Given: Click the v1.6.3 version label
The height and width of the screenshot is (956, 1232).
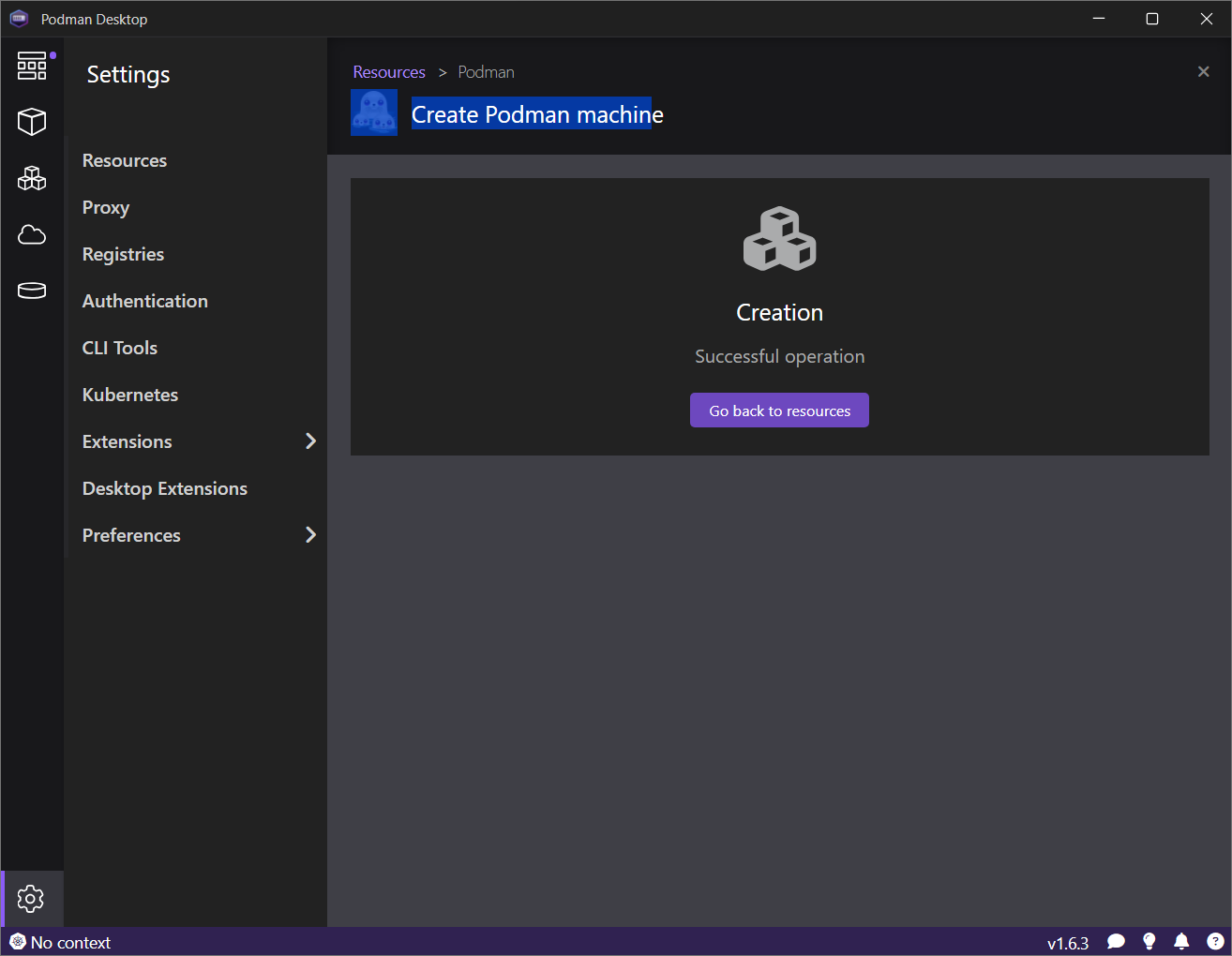Looking at the screenshot, I should pyautogui.click(x=1068, y=943).
